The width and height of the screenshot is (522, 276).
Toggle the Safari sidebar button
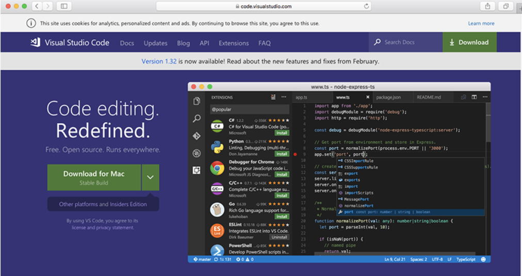(64, 6)
